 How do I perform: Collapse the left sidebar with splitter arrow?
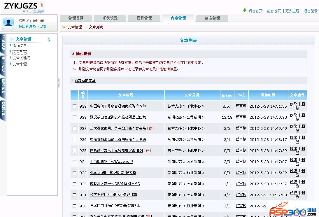pos(59,83)
